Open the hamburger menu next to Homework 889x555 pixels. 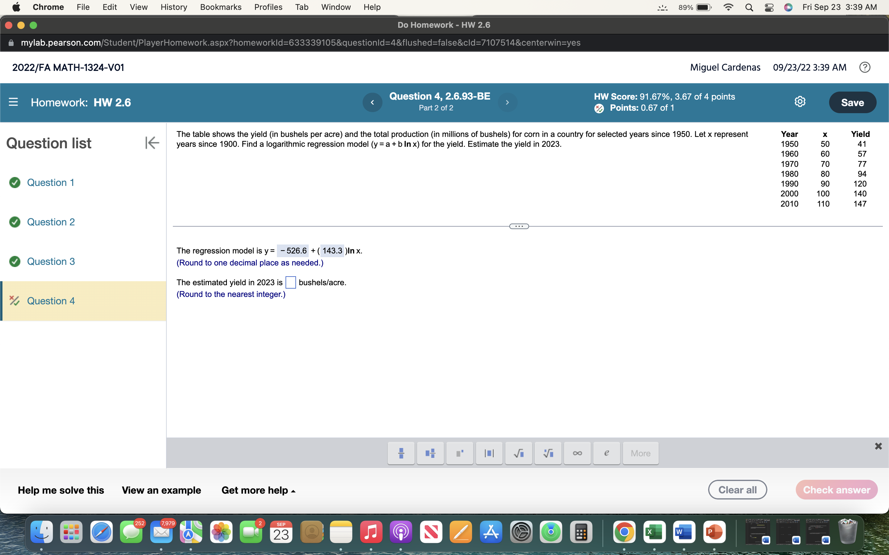click(x=13, y=102)
